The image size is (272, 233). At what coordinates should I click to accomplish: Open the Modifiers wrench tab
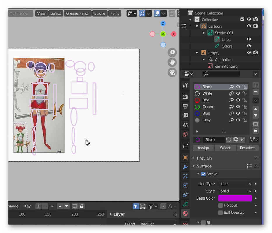coord(185,167)
